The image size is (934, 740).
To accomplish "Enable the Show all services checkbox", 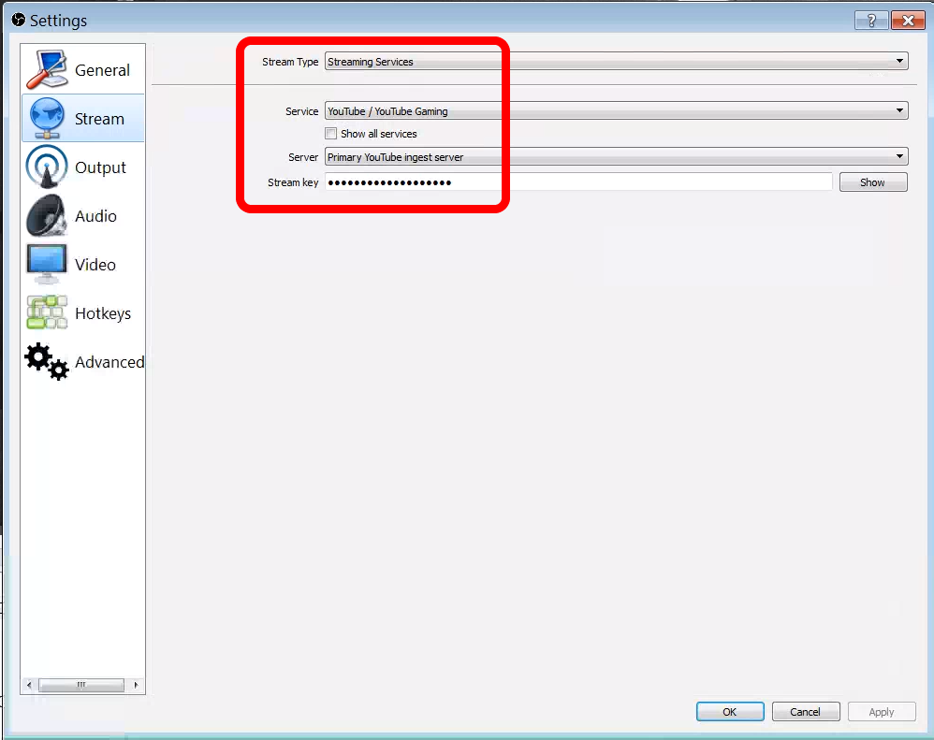I will coord(331,134).
